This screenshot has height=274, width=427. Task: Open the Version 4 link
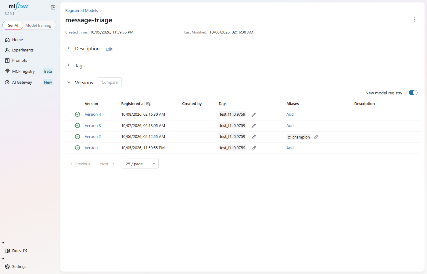[x=93, y=114]
